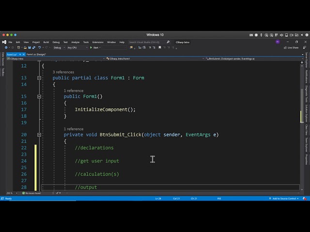Click the search magnifier icon
This screenshot has width=310, height=232.
[x=168, y=42]
